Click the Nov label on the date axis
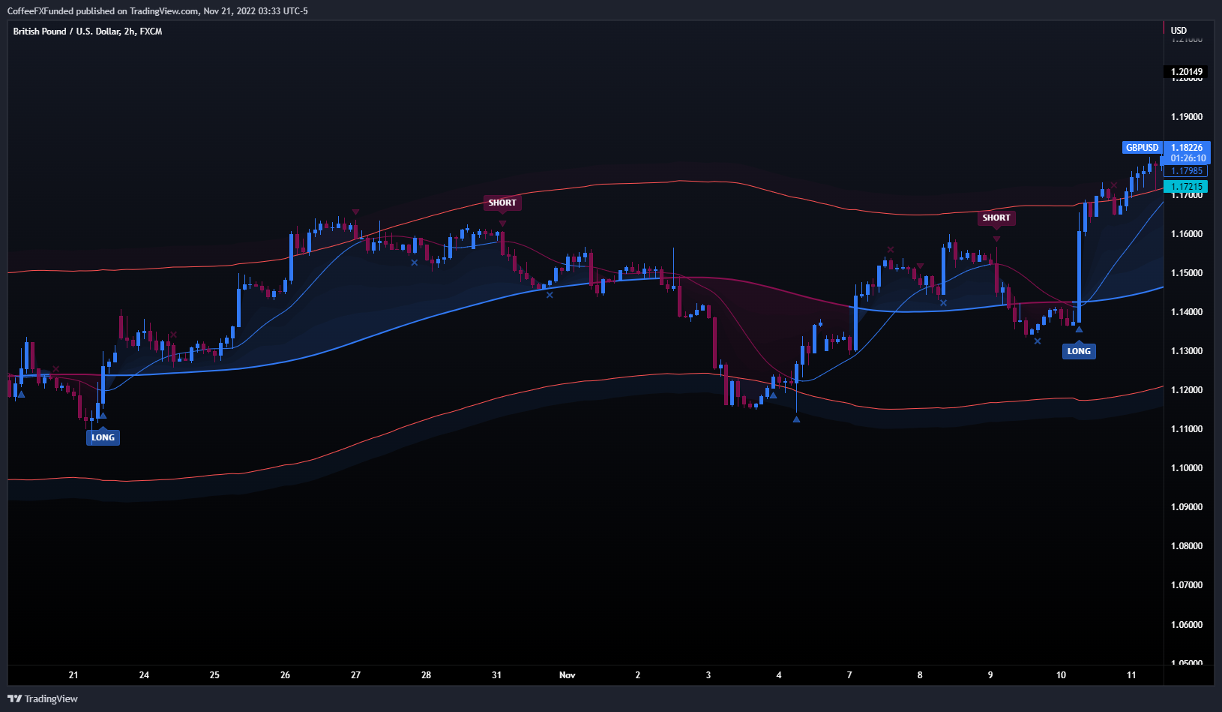The height and width of the screenshot is (712, 1222). click(x=568, y=675)
